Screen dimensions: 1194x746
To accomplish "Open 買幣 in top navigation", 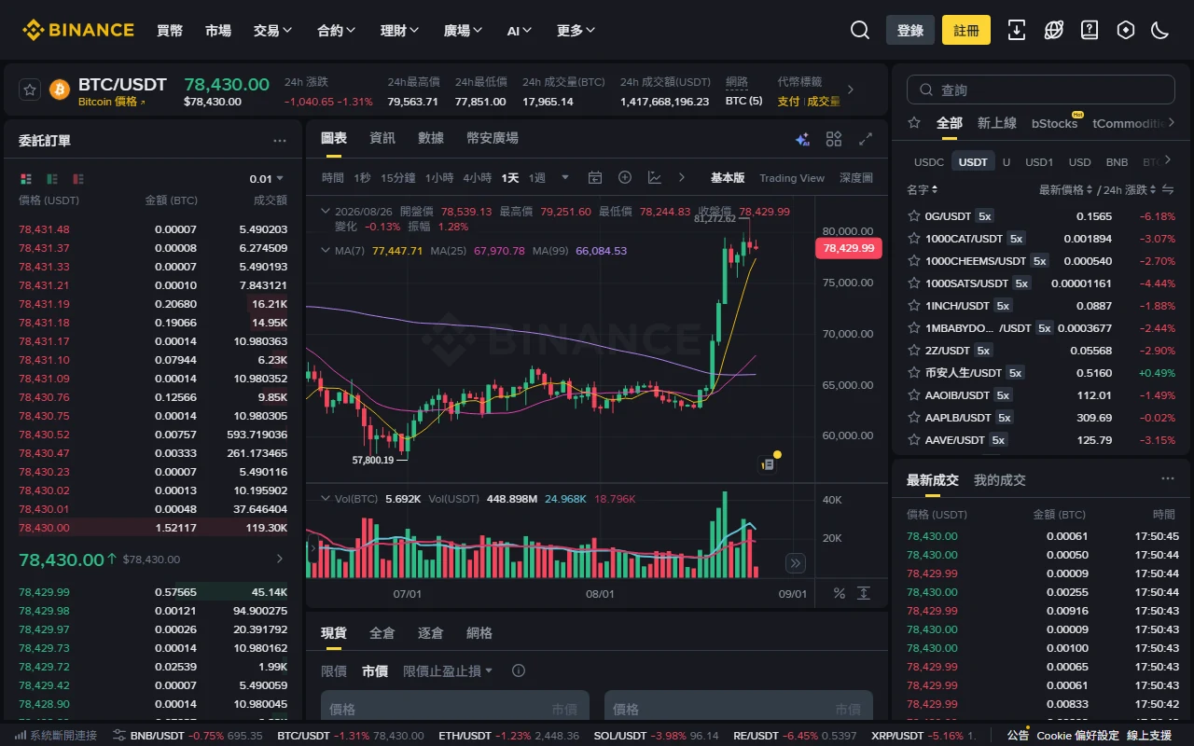I will 170,30.
